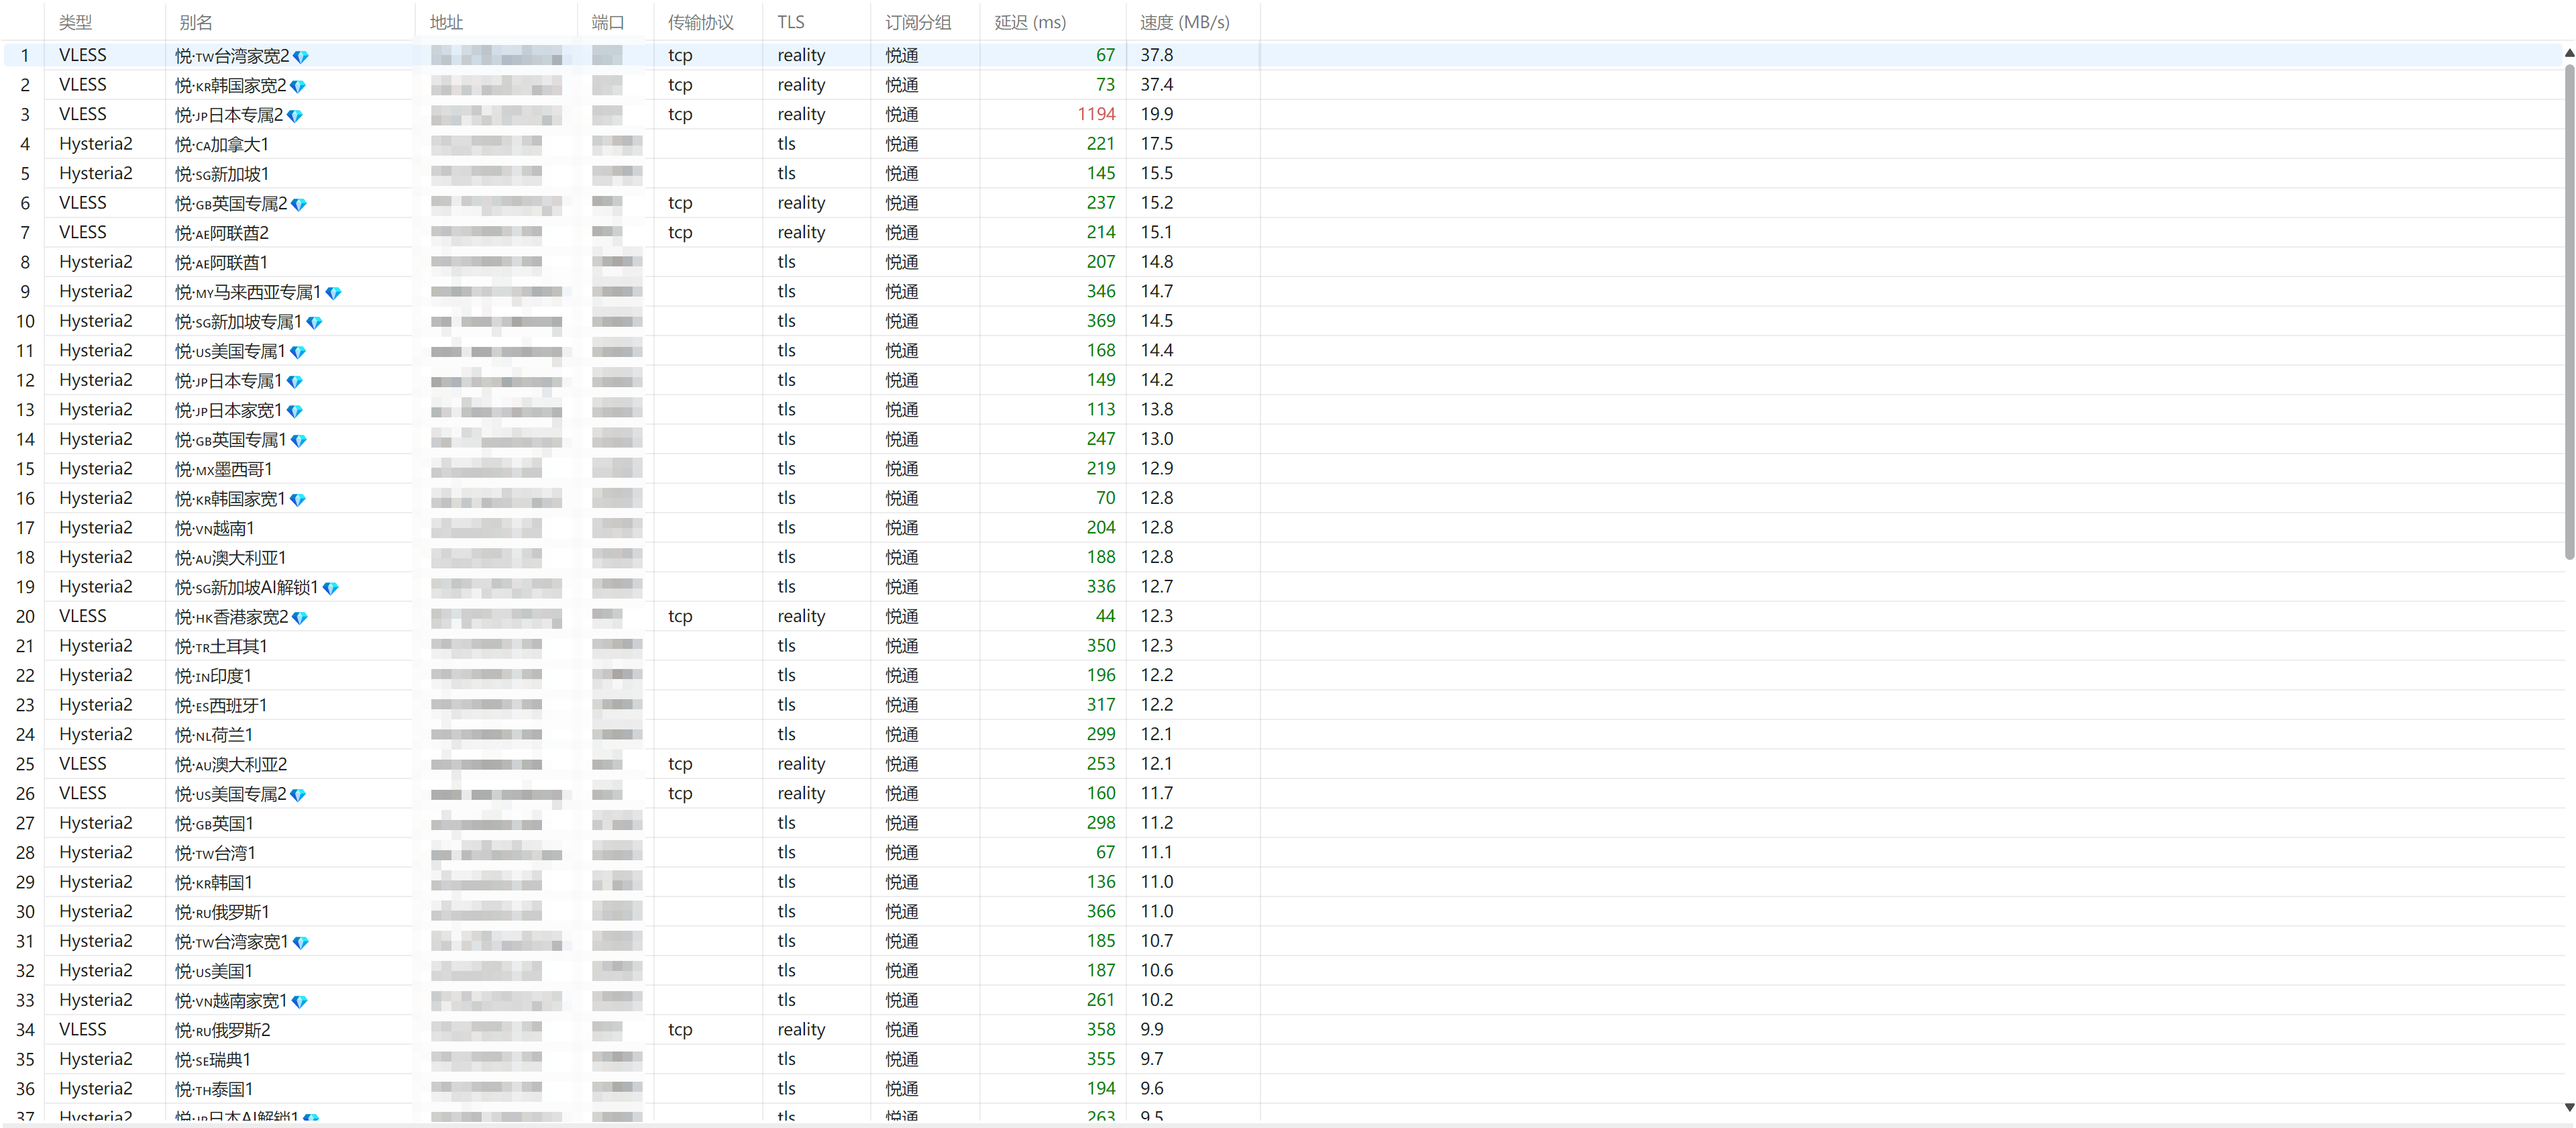Click the scroll up arrow of the list
Screen dimensions: 2576x1128
[2569, 53]
